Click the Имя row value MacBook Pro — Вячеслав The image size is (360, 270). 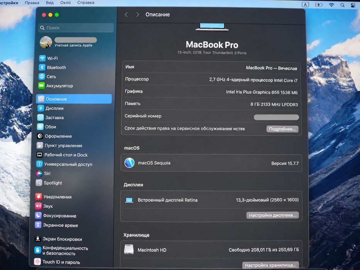pos(271,68)
